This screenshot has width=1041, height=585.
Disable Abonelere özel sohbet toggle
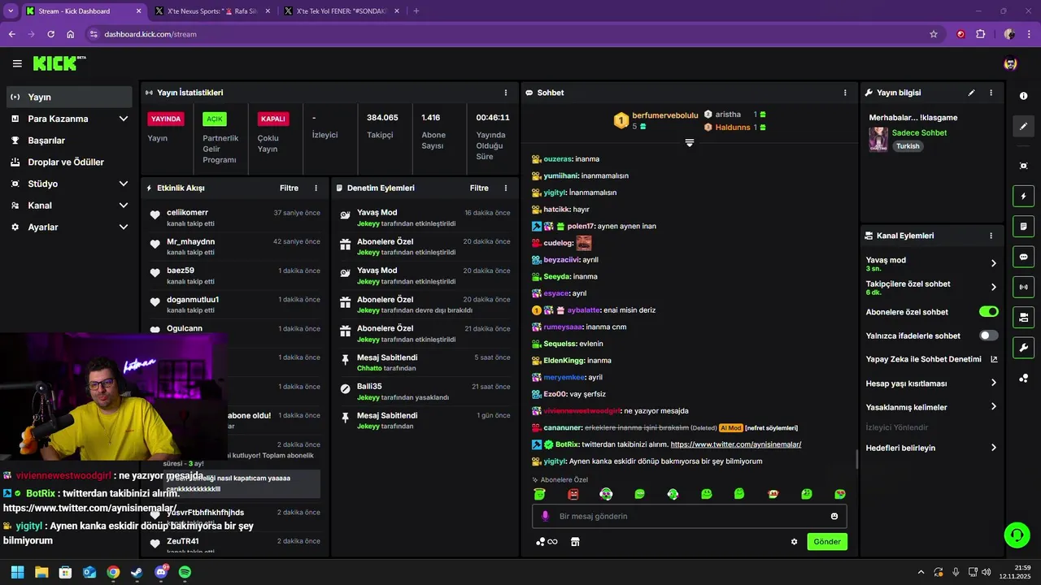(988, 312)
